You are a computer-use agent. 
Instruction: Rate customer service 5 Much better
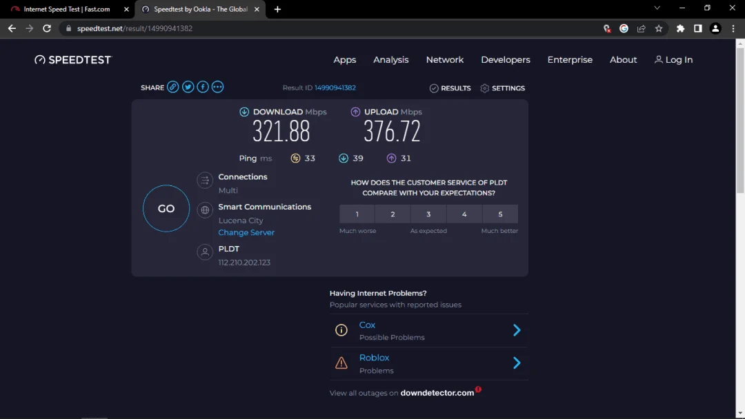pyautogui.click(x=500, y=214)
